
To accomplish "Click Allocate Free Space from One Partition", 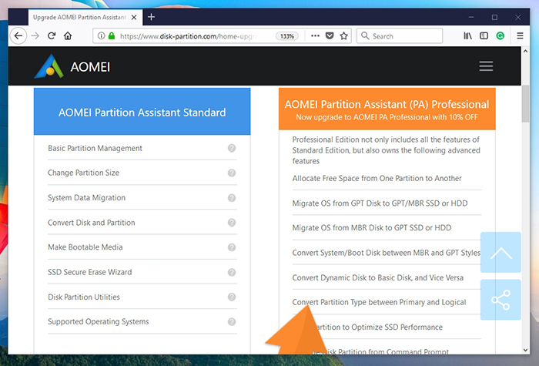I will [x=377, y=178].
